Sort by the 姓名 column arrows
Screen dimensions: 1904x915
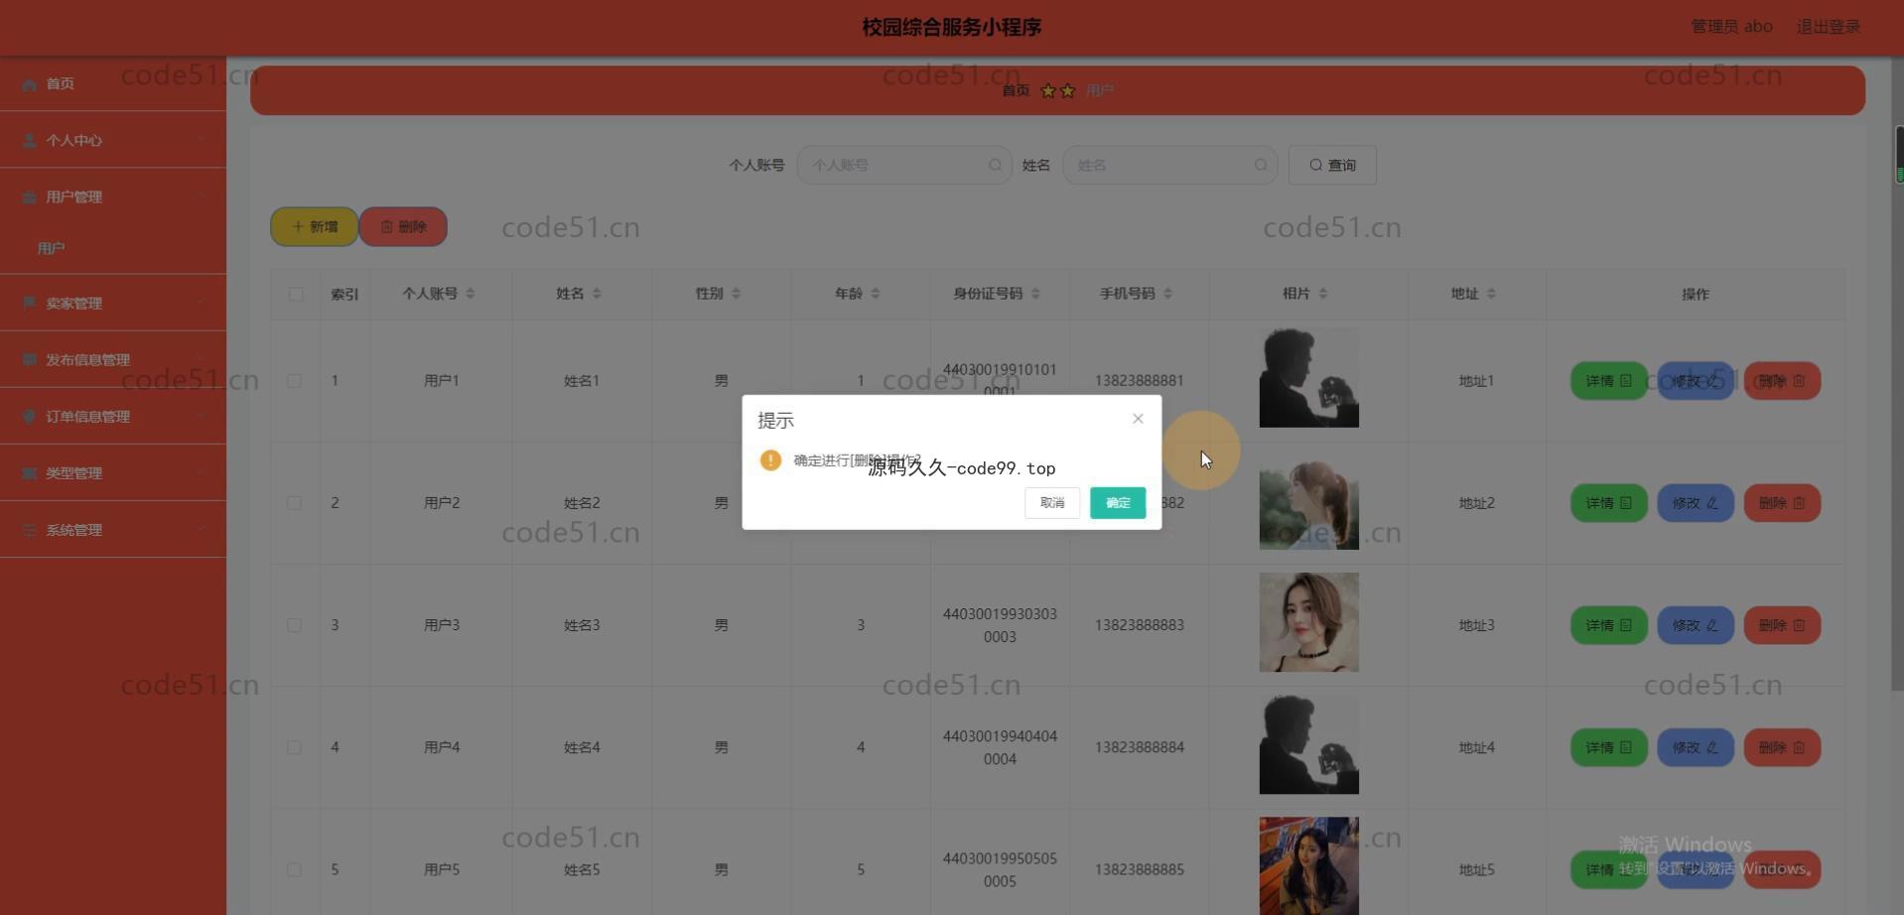coord(597,294)
